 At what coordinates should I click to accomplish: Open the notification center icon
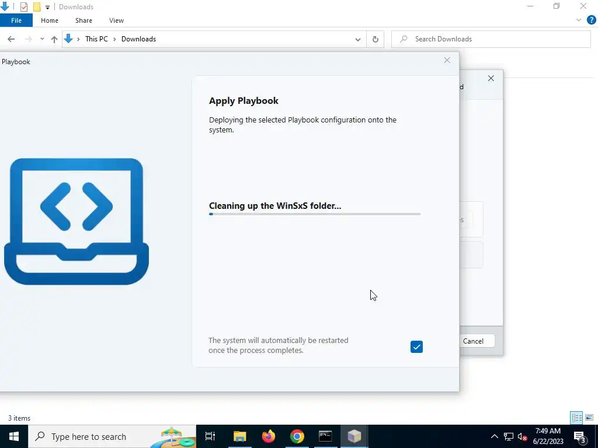pos(580,436)
